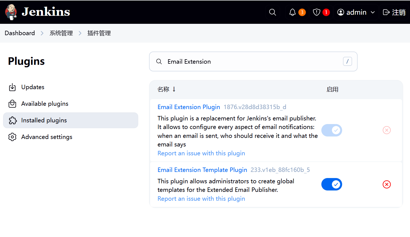Click the logout door arrow icon
The height and width of the screenshot is (237, 410).
tap(386, 12)
